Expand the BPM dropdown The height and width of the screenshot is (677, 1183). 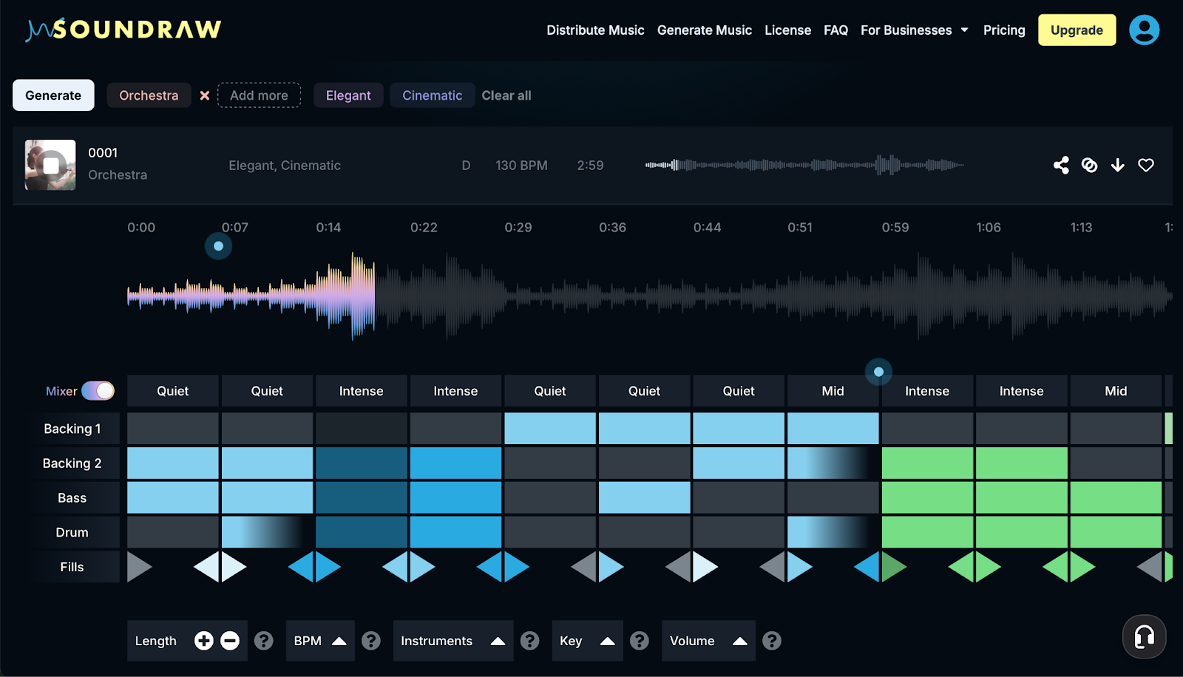click(320, 641)
